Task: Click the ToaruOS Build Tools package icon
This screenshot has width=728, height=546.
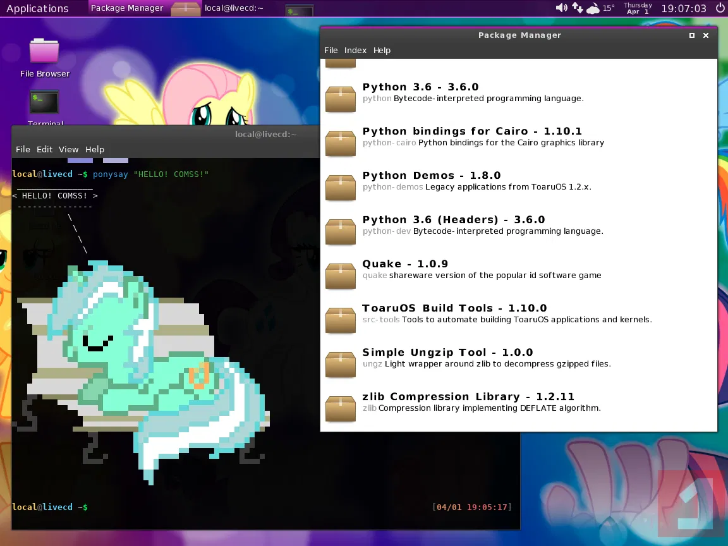Action: point(341,320)
